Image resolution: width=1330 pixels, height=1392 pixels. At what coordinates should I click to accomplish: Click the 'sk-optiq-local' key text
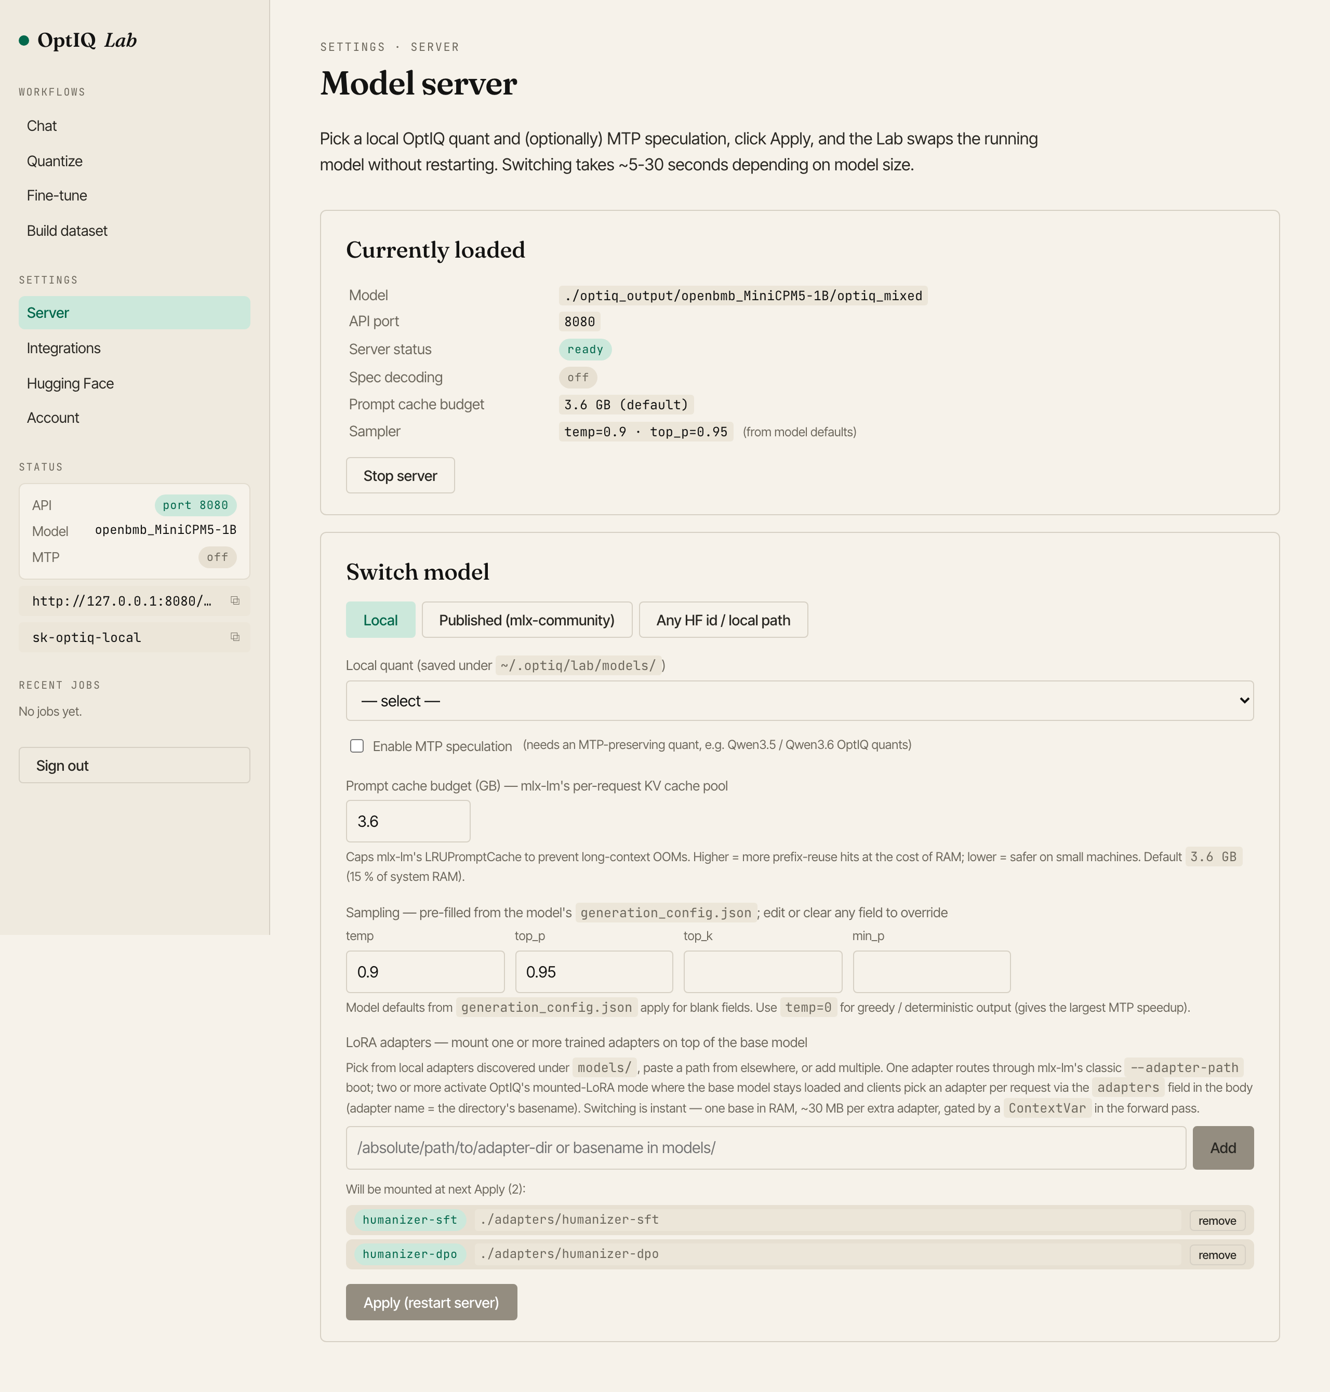click(86, 637)
